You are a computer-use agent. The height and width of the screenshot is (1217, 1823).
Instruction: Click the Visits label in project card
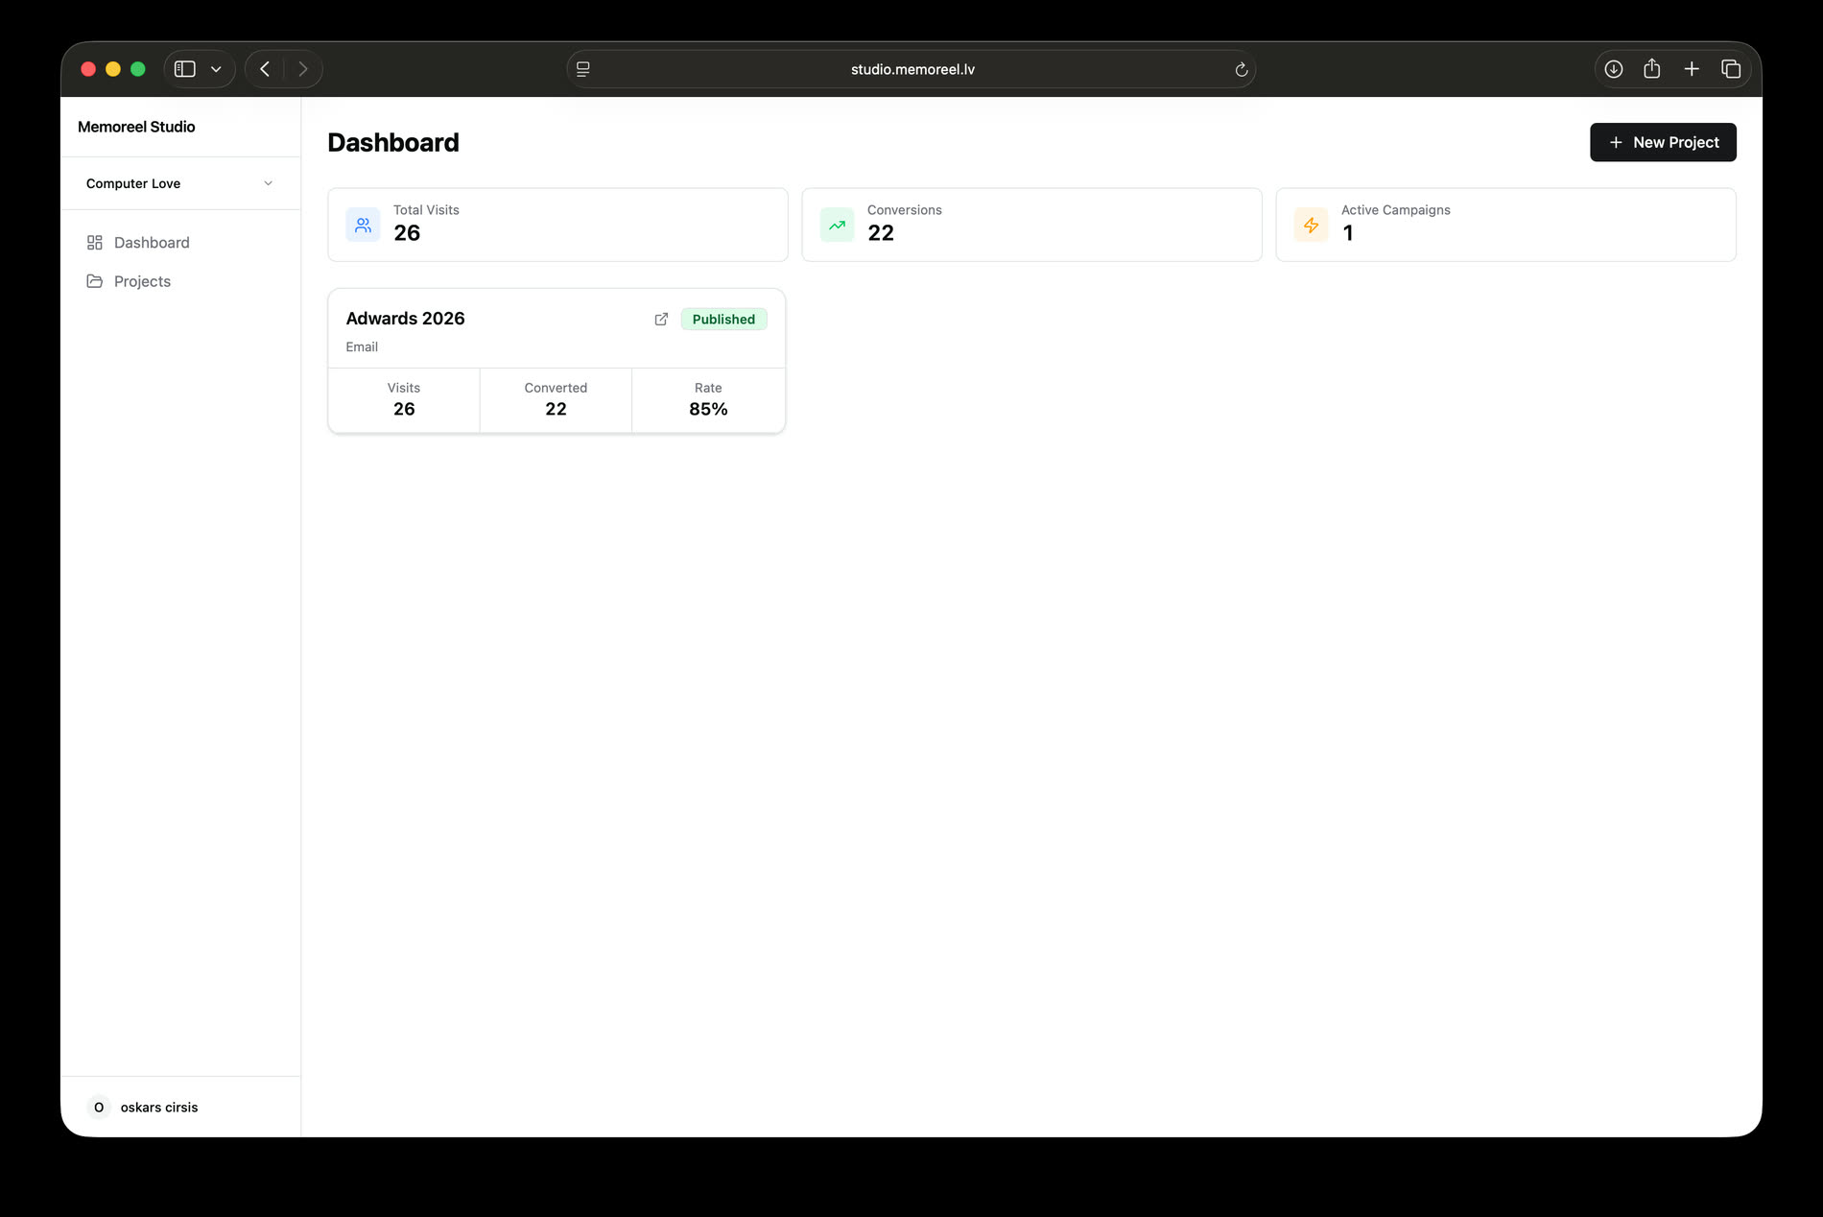coord(404,388)
